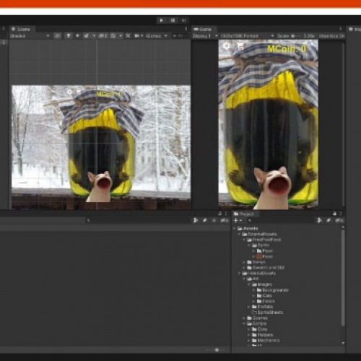Click the Scene camera settings icon
Screen dimensions: 361x361
136,36
